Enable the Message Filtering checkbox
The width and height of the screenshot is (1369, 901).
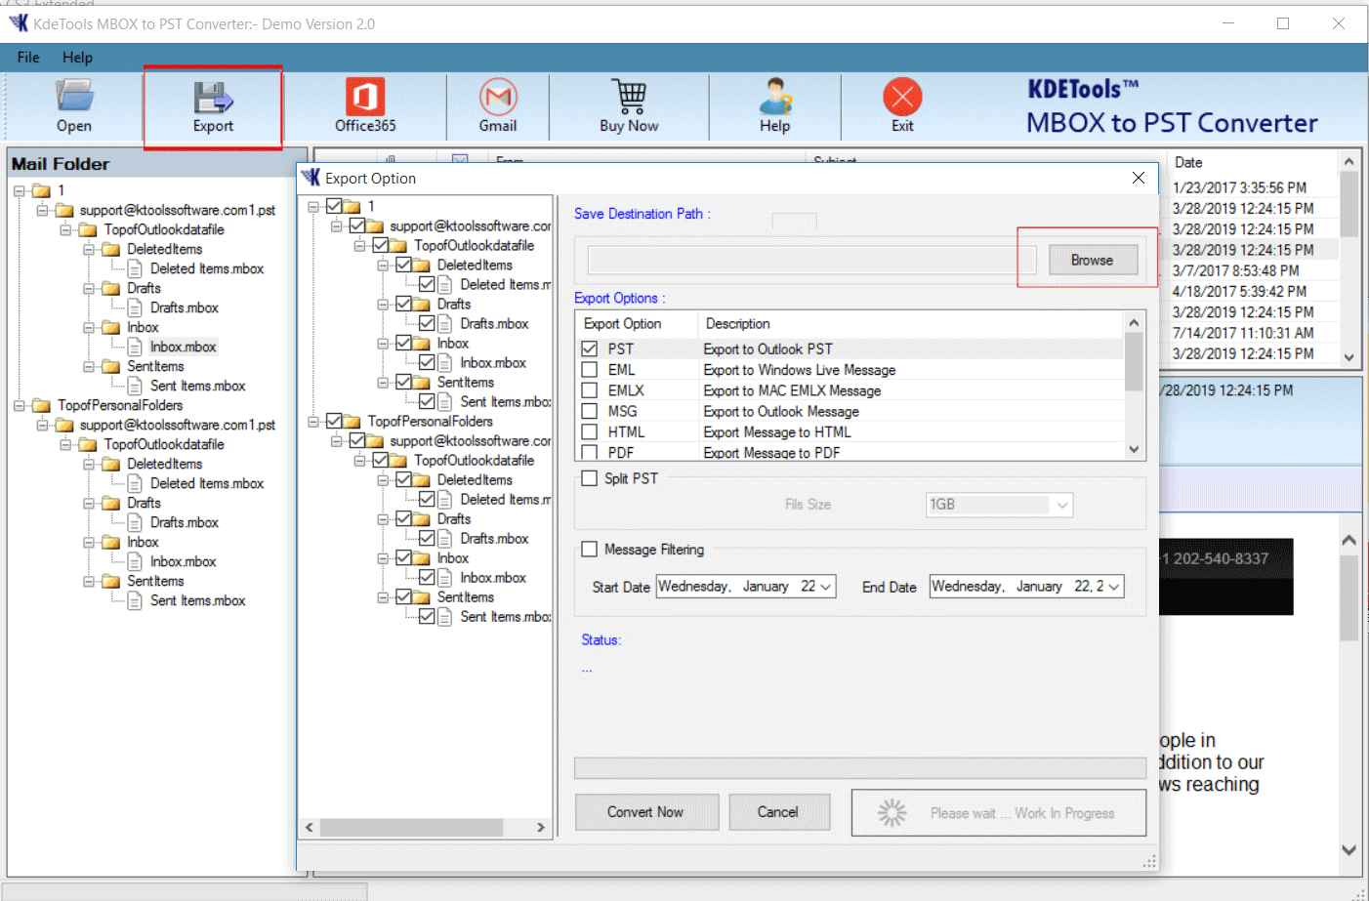pos(589,550)
